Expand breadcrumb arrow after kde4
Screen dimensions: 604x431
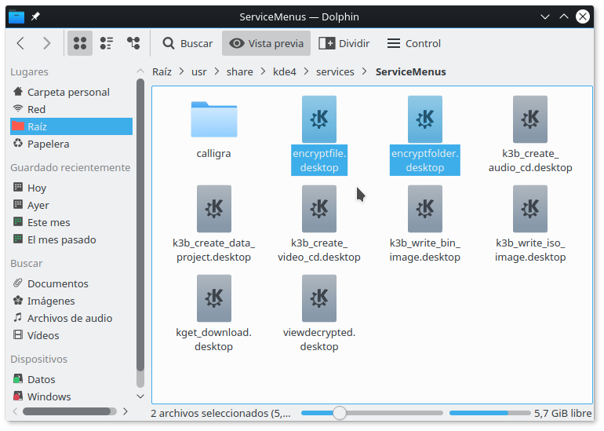coord(306,71)
